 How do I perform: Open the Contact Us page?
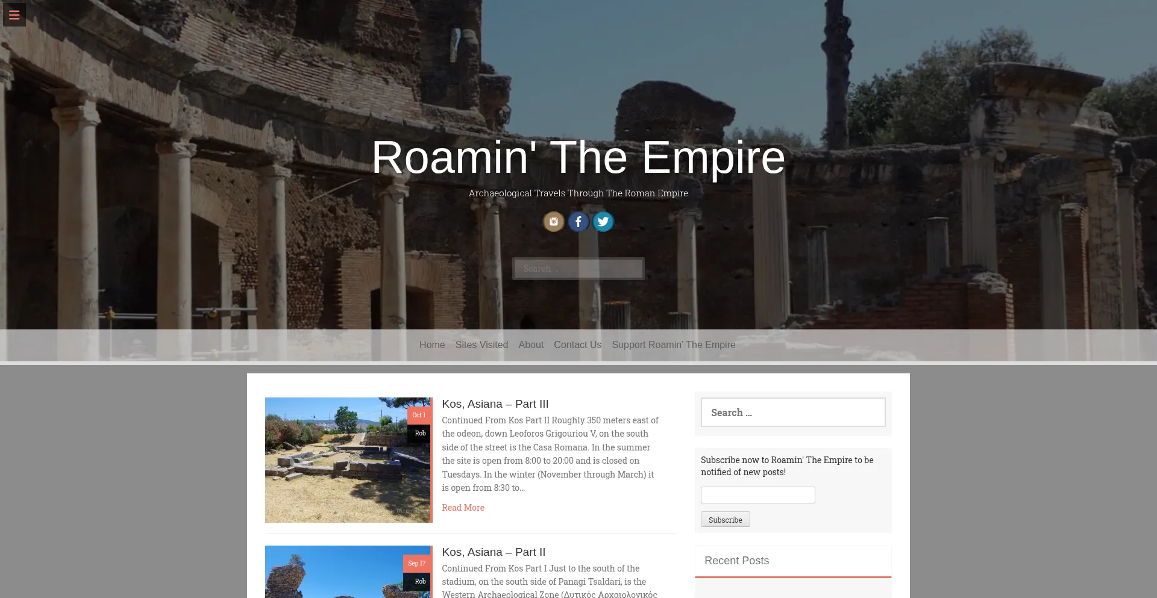point(577,345)
